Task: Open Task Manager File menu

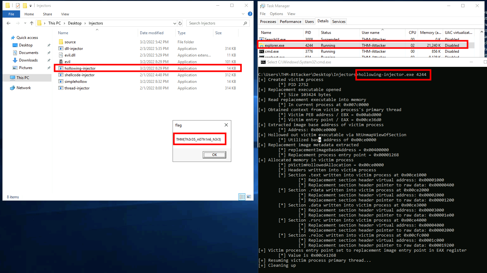Action: coord(263,14)
